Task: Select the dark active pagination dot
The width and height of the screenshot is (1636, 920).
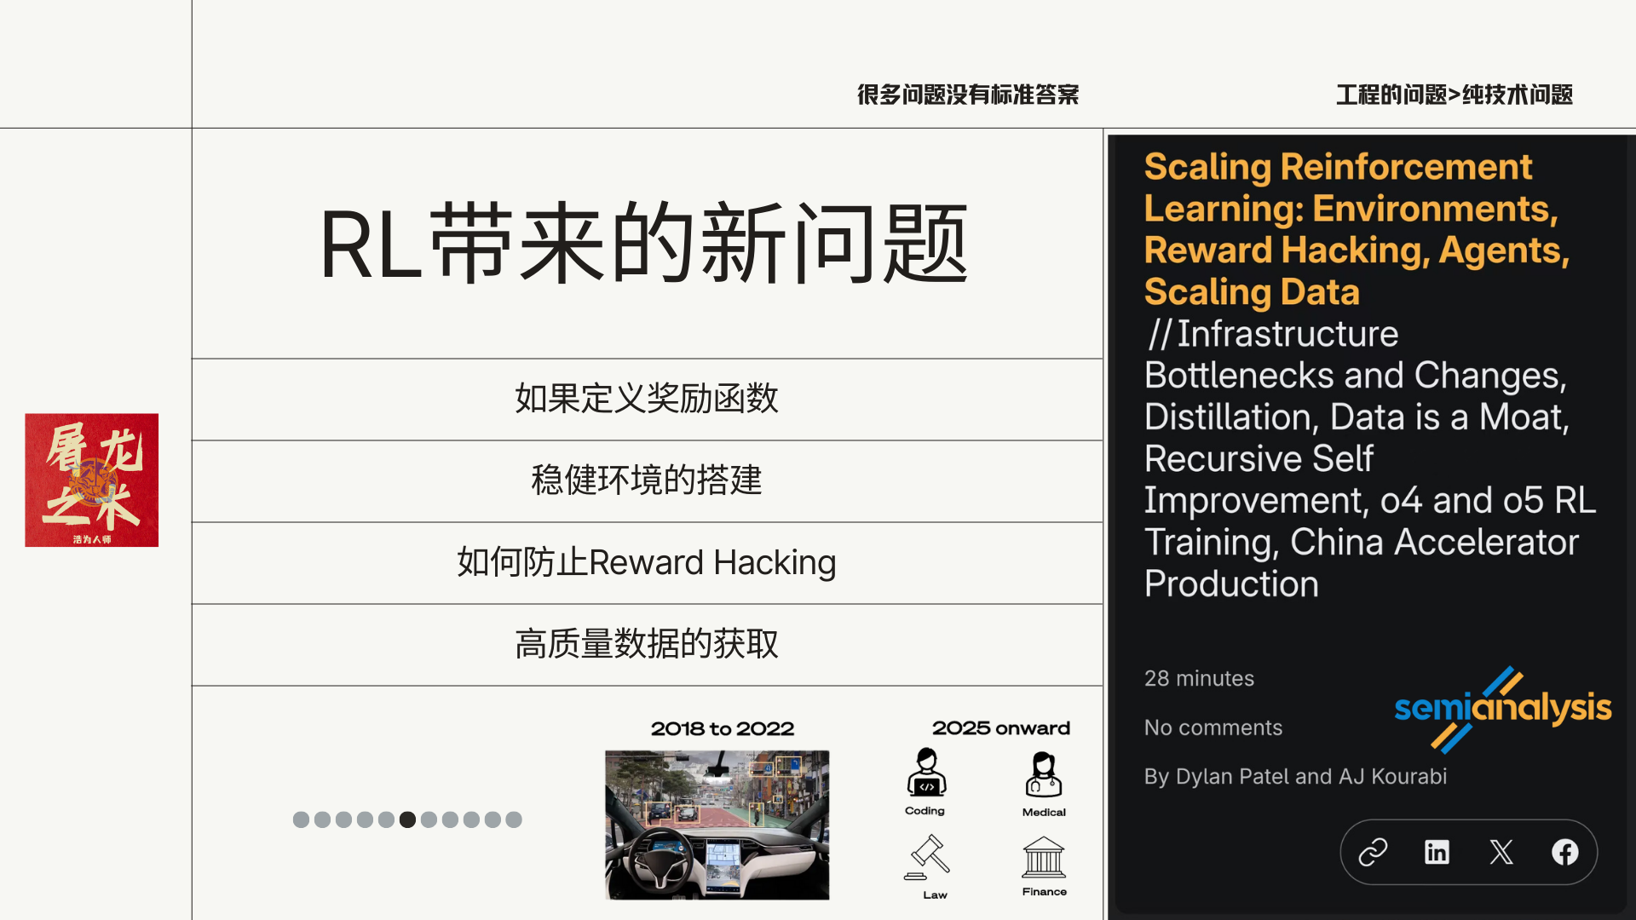Action: (x=407, y=819)
